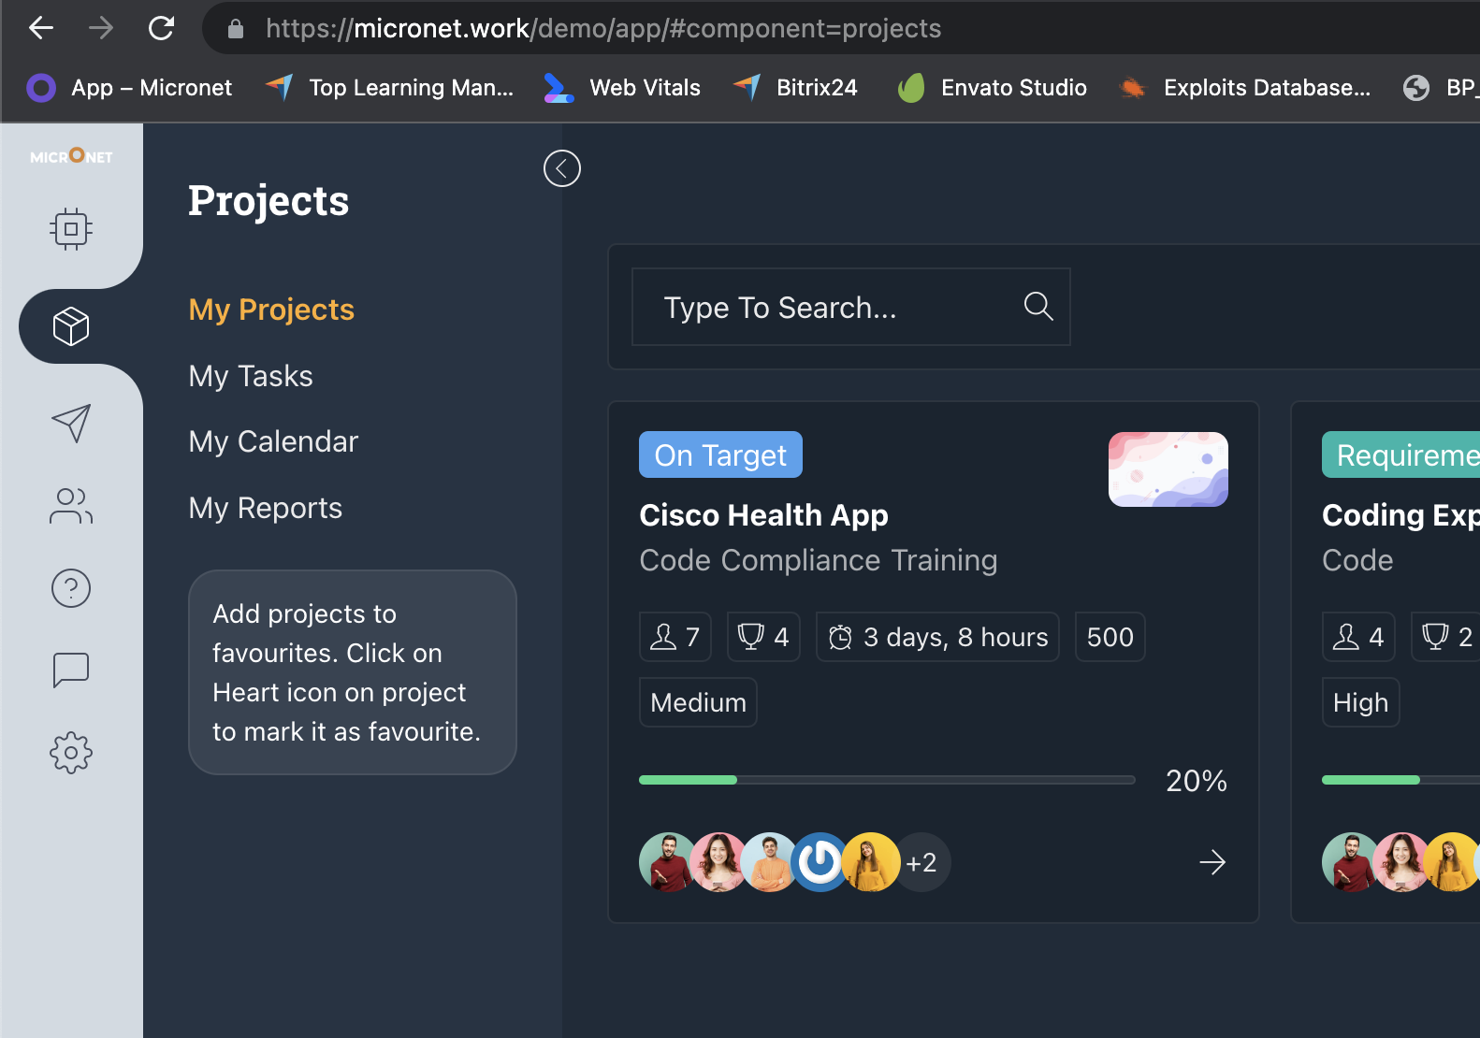Click the 7 members badge on Cisco card
Image resolution: width=1480 pixels, height=1038 pixels.
tap(675, 637)
